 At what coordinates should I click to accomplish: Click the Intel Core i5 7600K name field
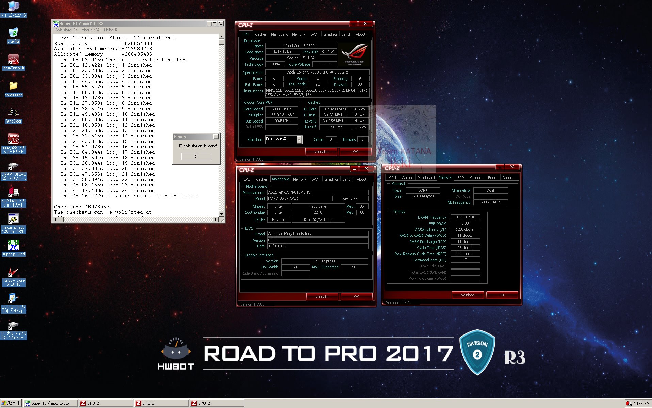tap(301, 46)
